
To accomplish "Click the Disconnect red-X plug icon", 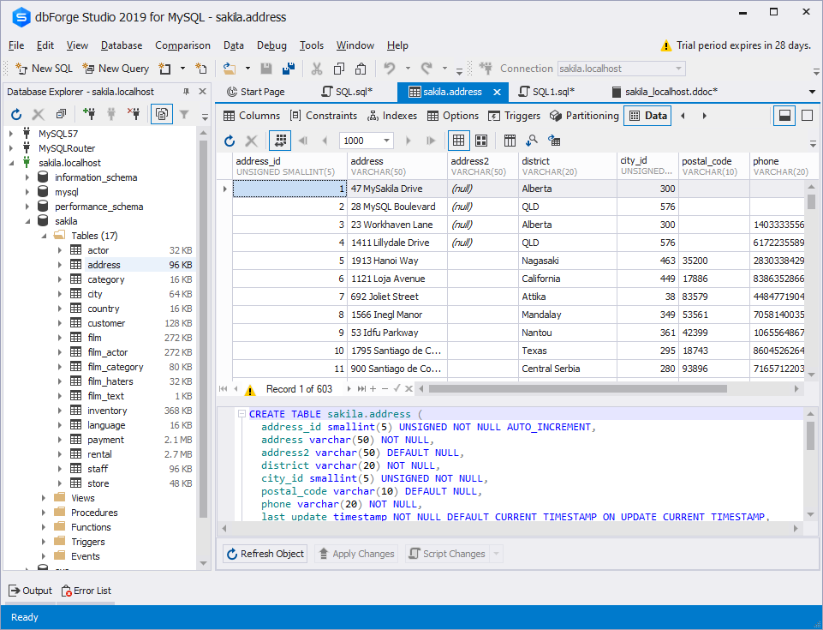I will tap(134, 113).
